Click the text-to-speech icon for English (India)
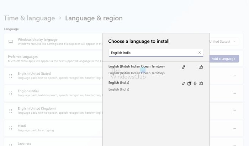The width and height of the screenshot is (249, 146). (190, 83)
